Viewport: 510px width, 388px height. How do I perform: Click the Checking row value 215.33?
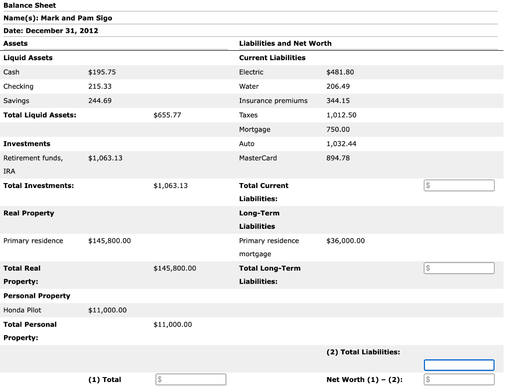(100, 86)
